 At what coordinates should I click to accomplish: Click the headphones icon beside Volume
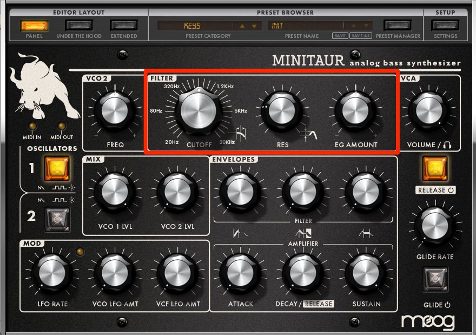click(447, 145)
